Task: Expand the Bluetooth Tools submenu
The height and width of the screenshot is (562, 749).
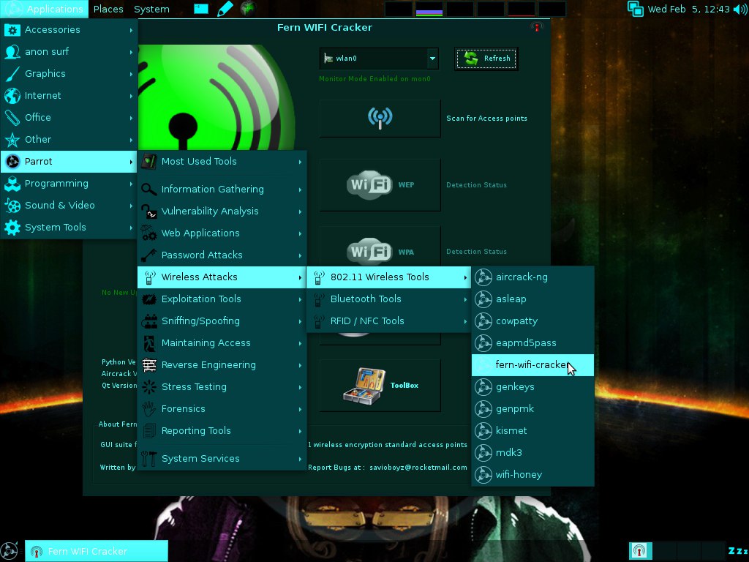Action: coord(389,299)
